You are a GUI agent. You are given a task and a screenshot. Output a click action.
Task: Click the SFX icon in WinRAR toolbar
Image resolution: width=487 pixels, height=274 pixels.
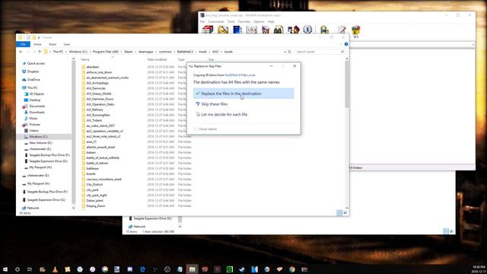pyautogui.click(x=355, y=32)
